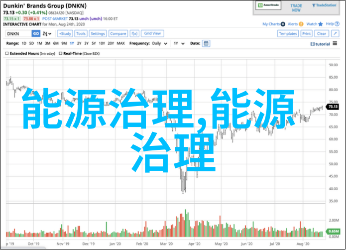Click the TradeStation logo
The width and height of the screenshot is (346, 250).
click(x=324, y=5)
